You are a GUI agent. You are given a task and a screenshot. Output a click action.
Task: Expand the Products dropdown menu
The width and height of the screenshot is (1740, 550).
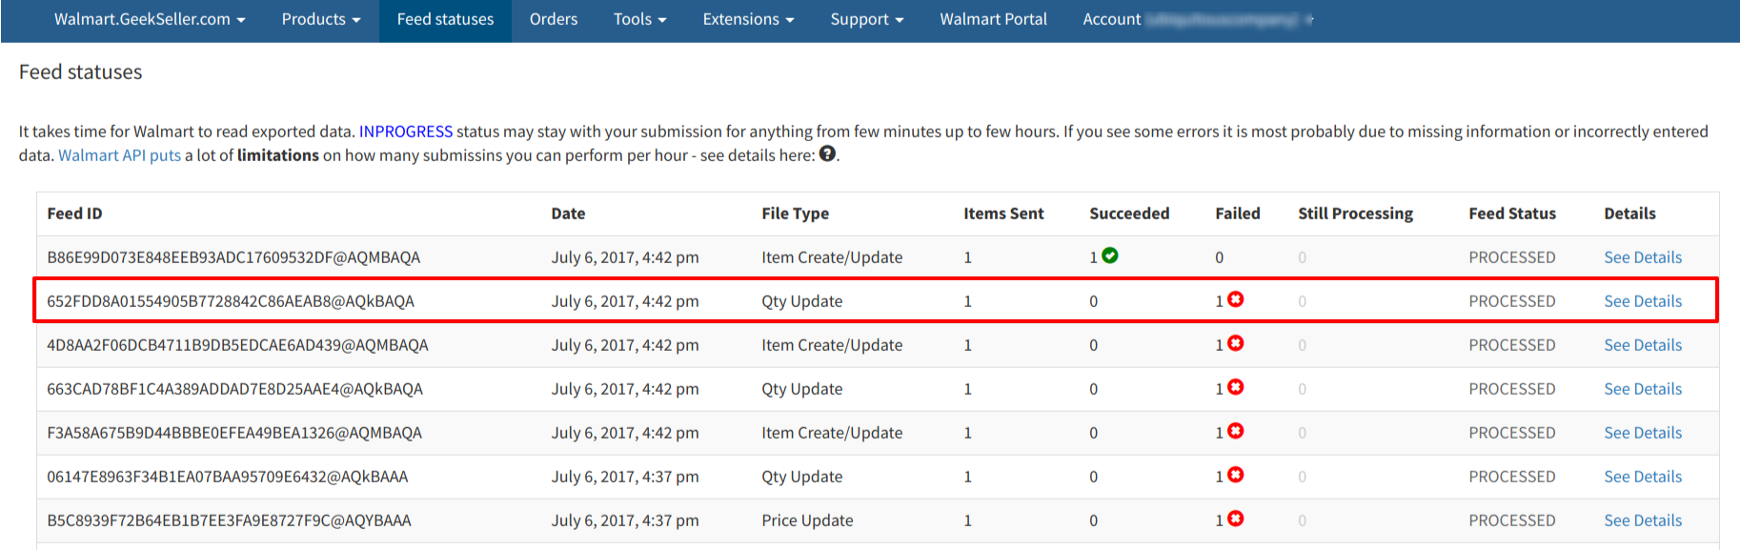[321, 19]
